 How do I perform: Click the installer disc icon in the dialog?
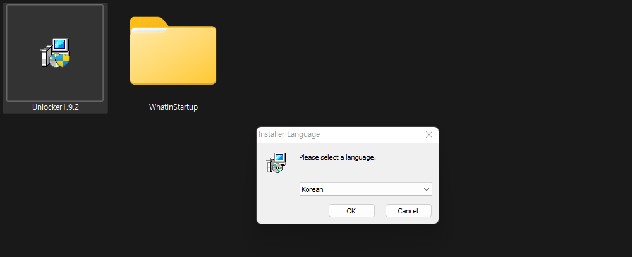(x=276, y=163)
